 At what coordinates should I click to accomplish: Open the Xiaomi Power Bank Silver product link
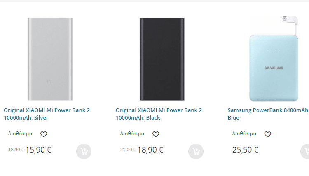[x=47, y=114]
